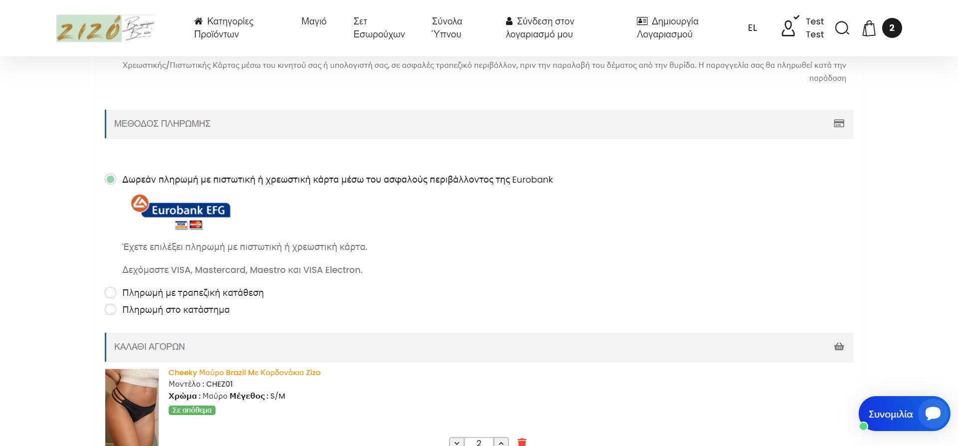Screen dimensions: 958x446
Task: Click the Zizo logo
Action: [106, 28]
